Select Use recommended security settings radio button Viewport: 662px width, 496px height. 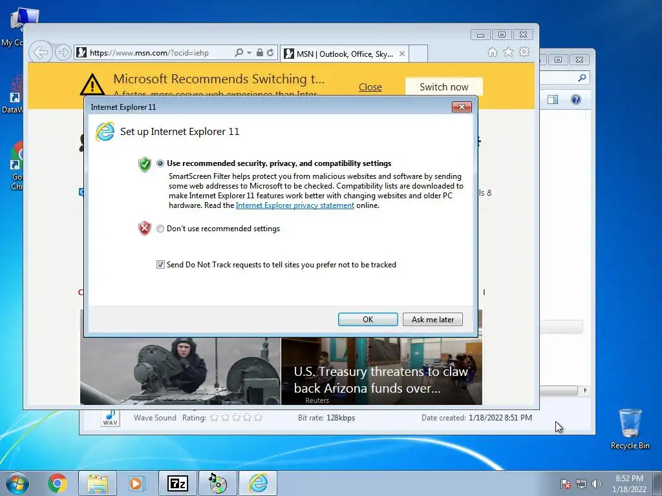pos(160,163)
